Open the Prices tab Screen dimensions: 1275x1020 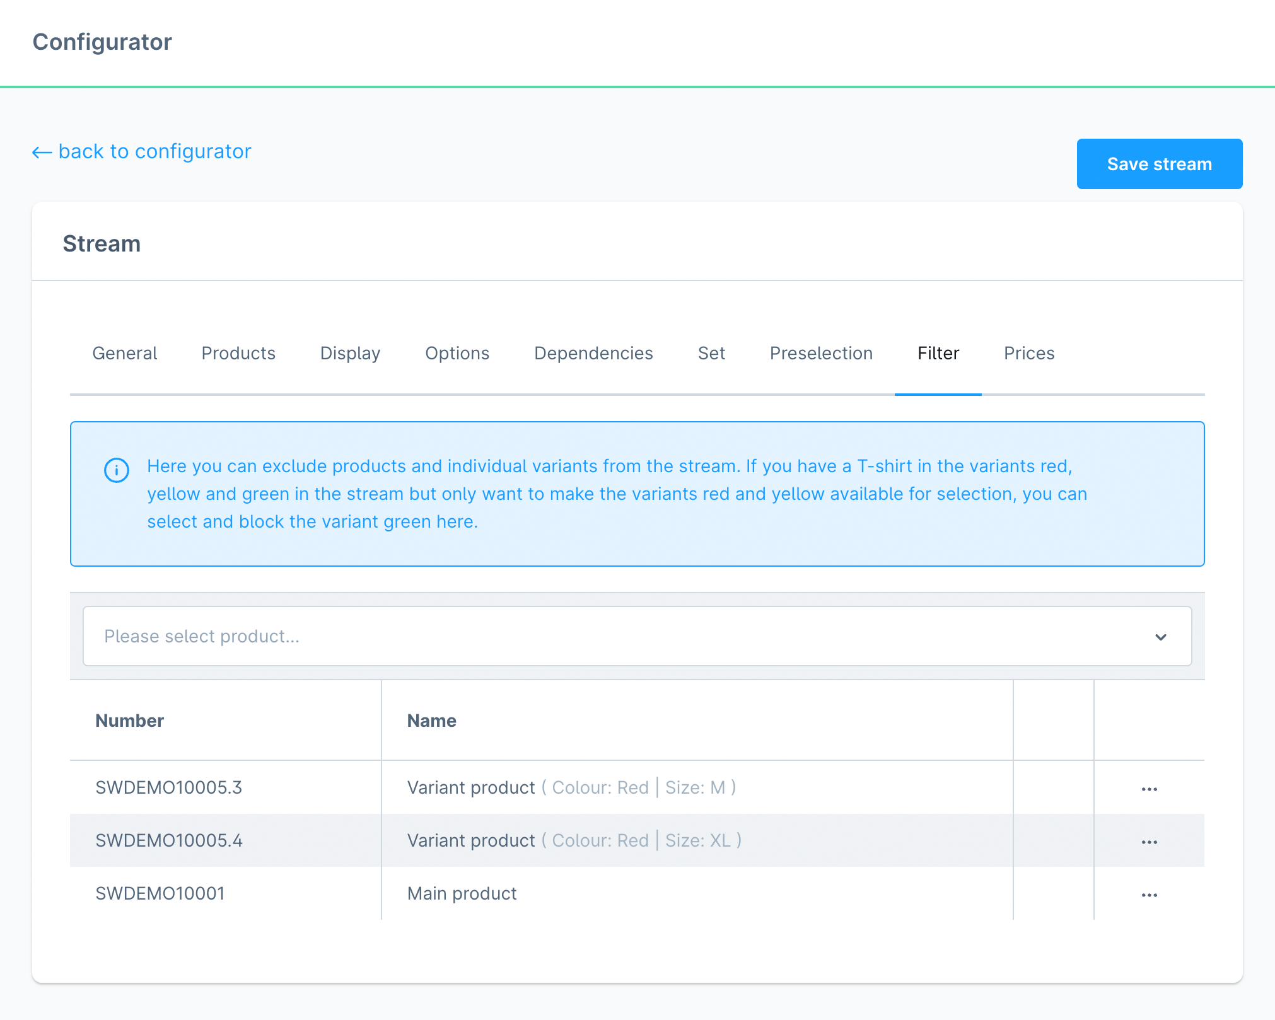1029,353
